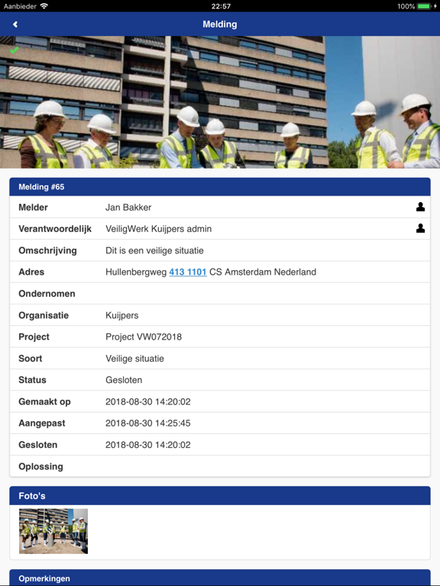Image resolution: width=440 pixels, height=586 pixels.
Task: Tap the project value Project VW072018
Action: 144,336
